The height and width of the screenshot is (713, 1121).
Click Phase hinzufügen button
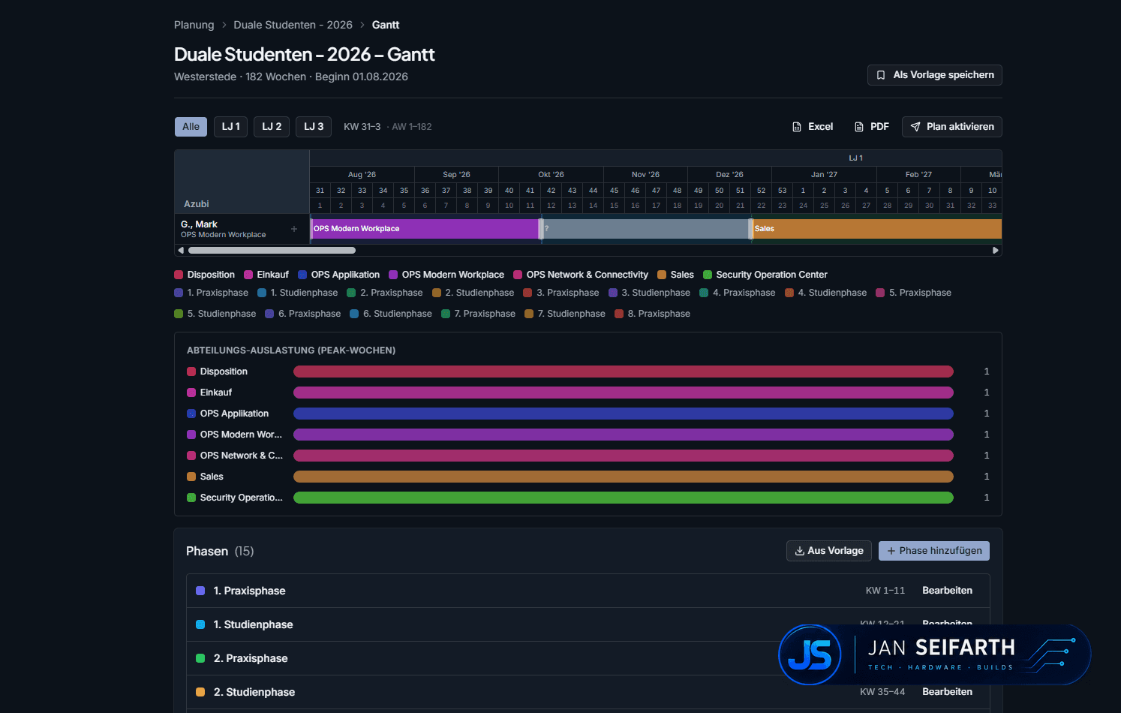click(934, 551)
